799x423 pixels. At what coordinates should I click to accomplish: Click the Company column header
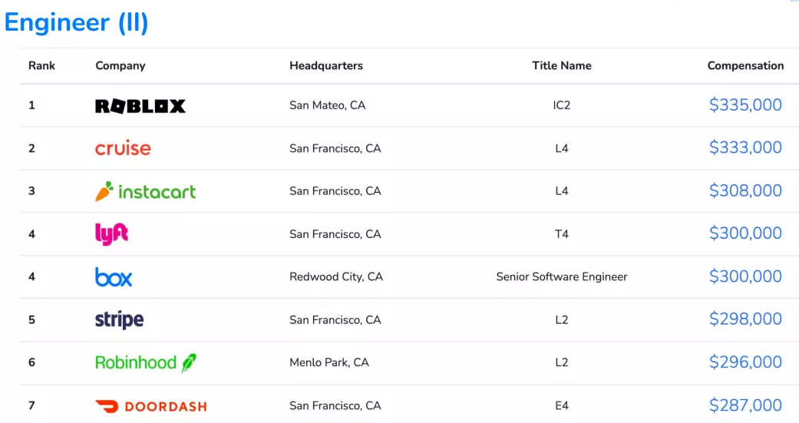121,66
